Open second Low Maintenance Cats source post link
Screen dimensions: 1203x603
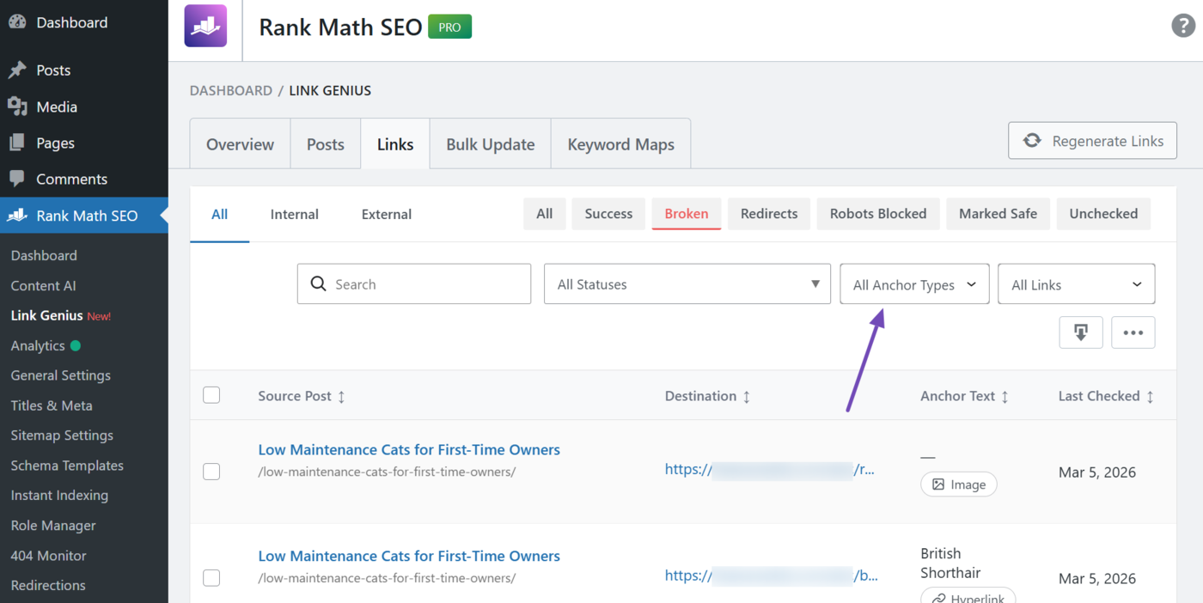(409, 556)
